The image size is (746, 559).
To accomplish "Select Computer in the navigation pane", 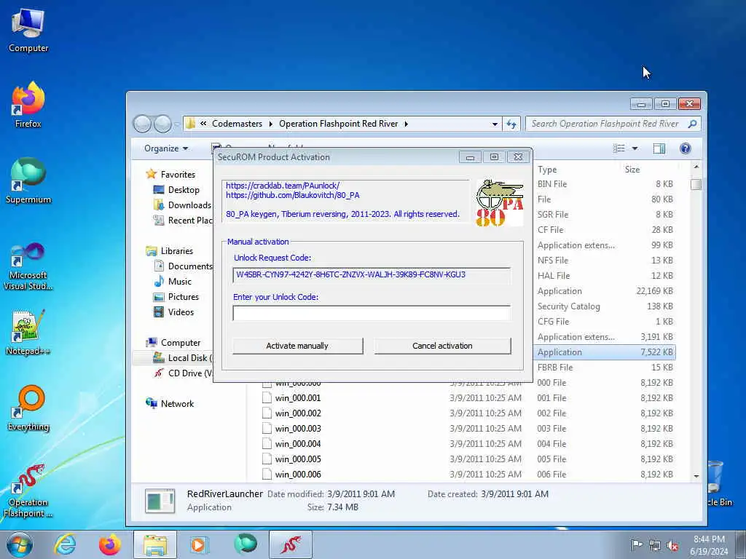I will pos(181,343).
